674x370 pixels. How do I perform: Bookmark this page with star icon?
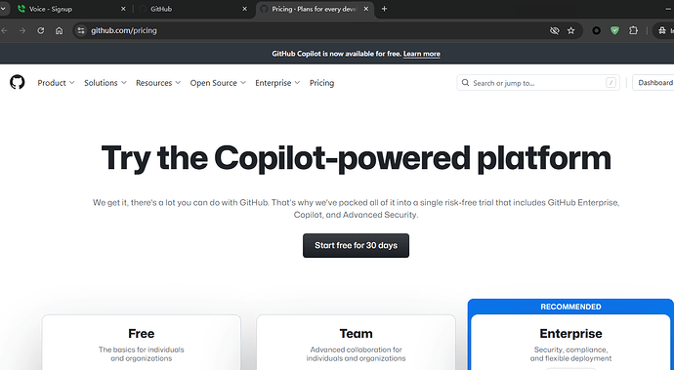click(x=570, y=30)
